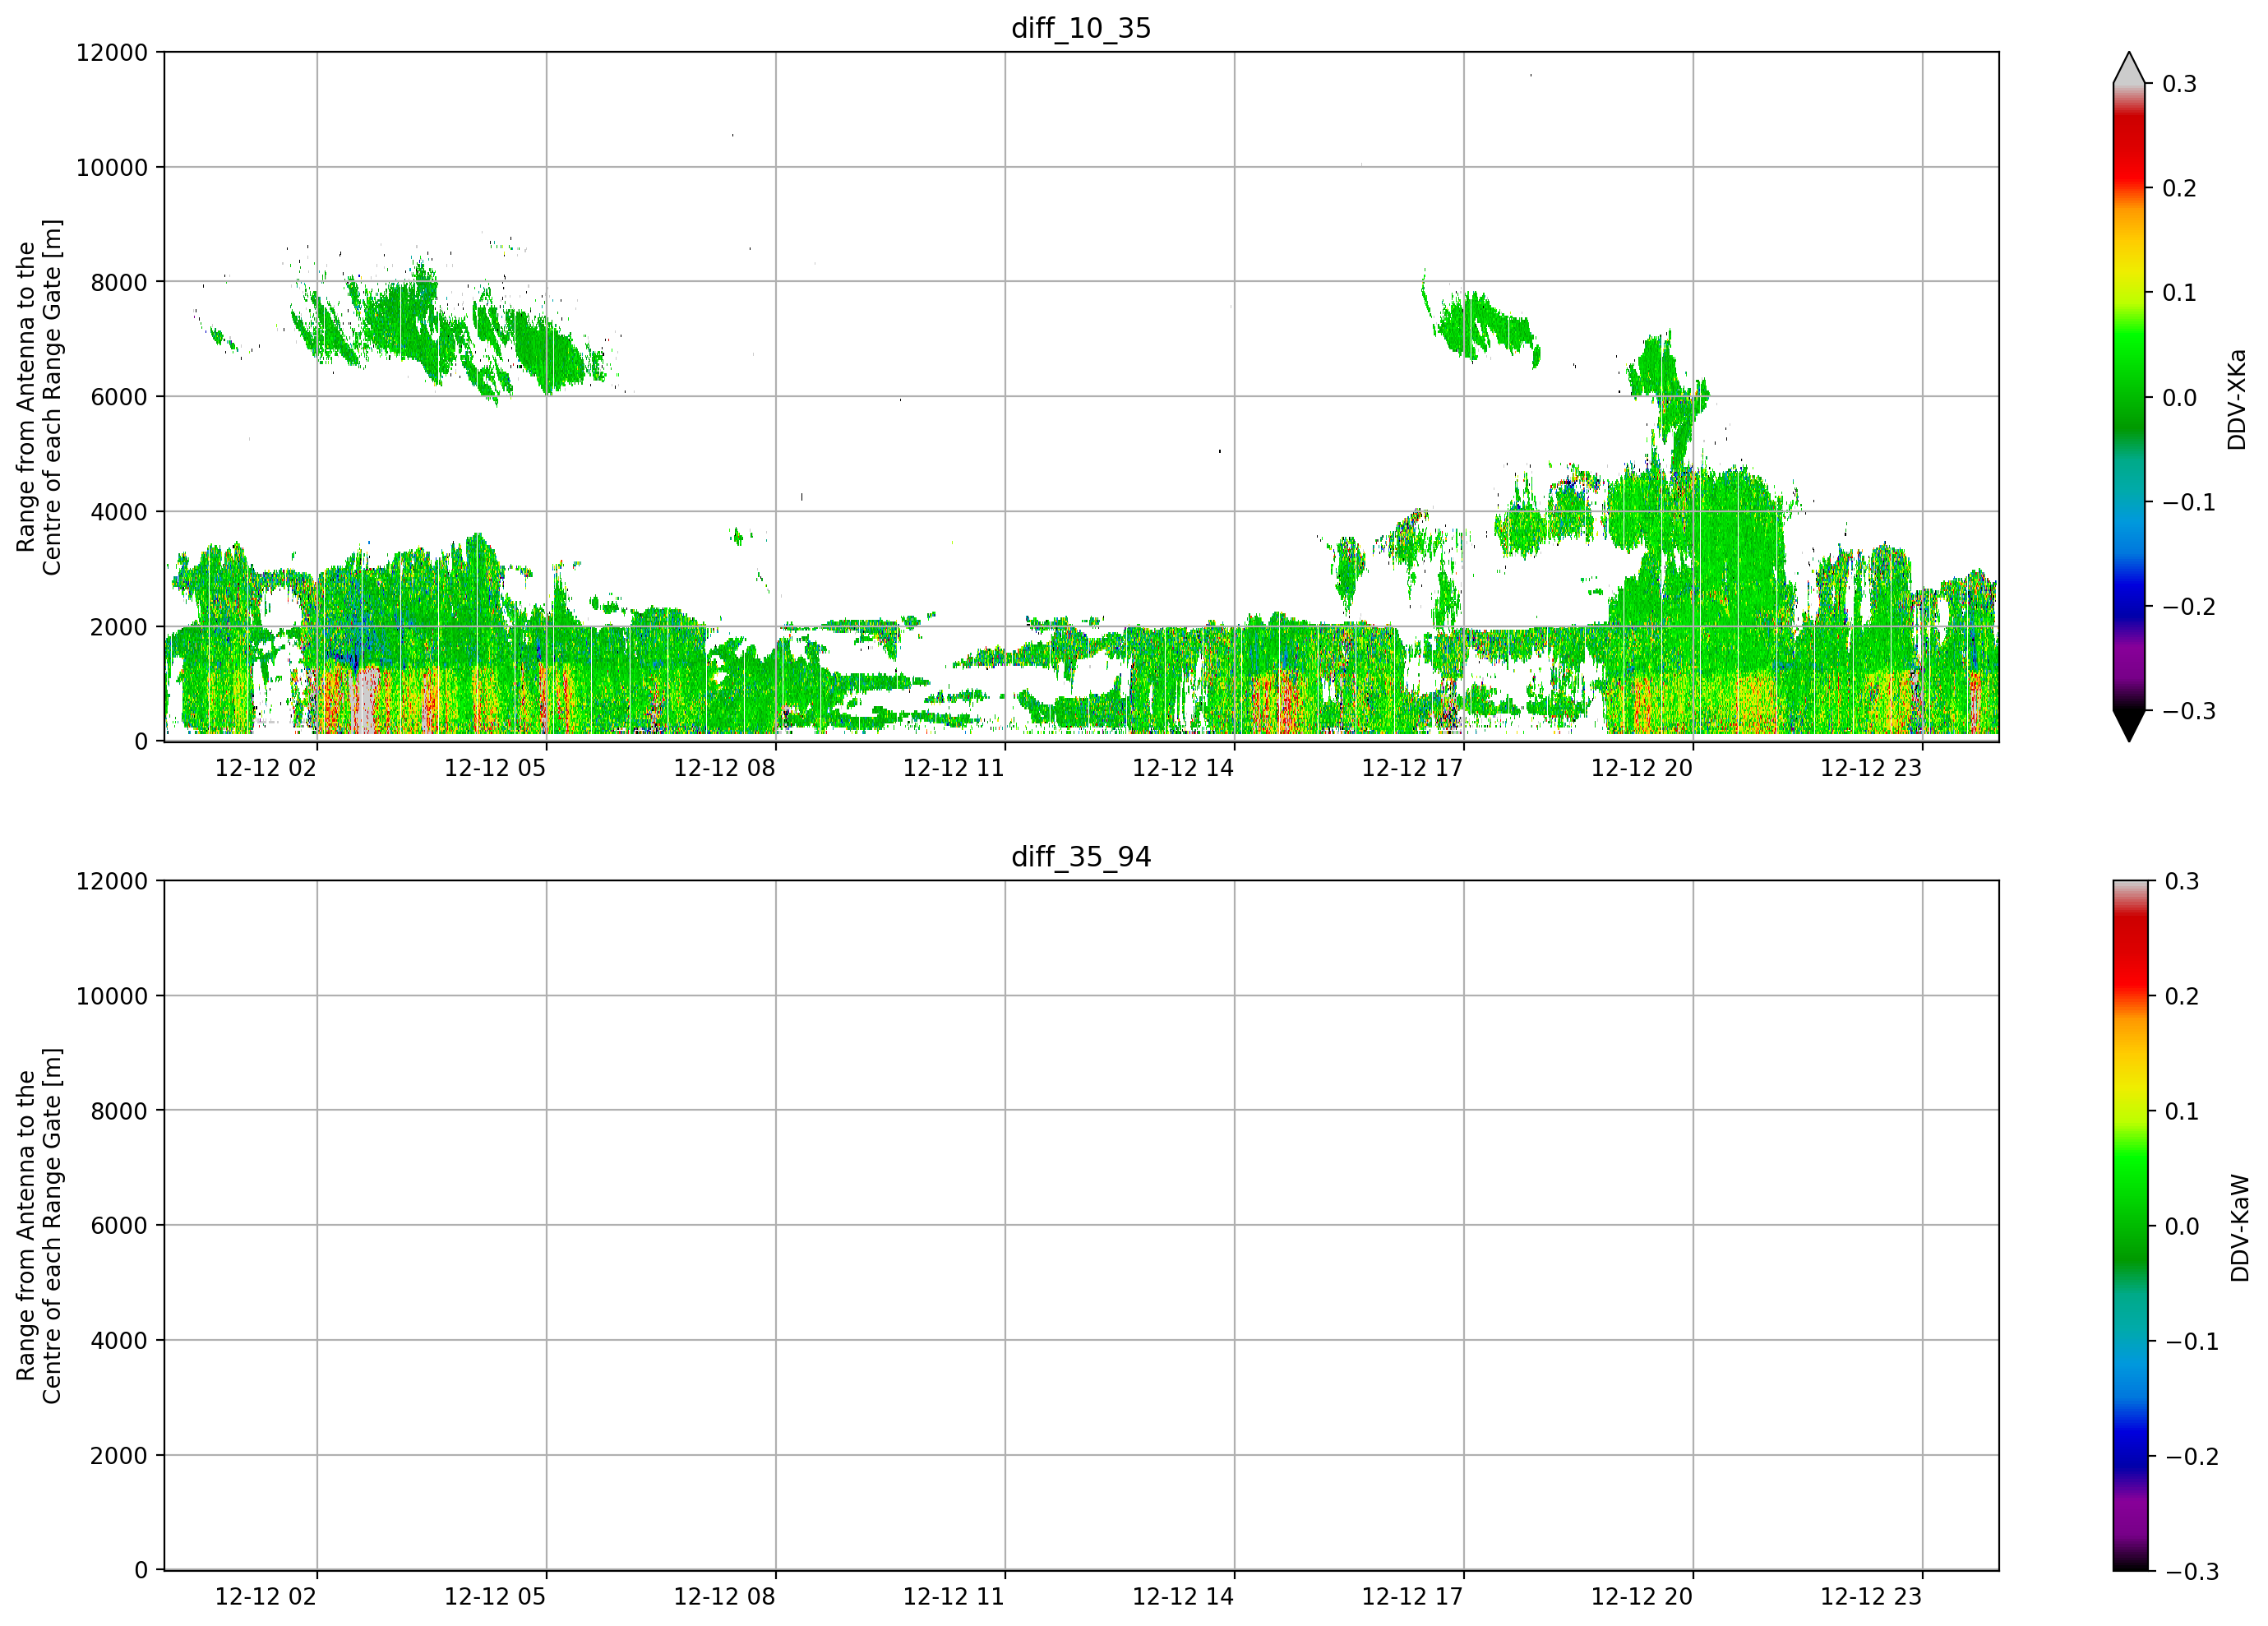Click the 12-12 02 tick label under top plot
Image resolution: width=2268 pixels, height=1626 pixels.
[265, 768]
